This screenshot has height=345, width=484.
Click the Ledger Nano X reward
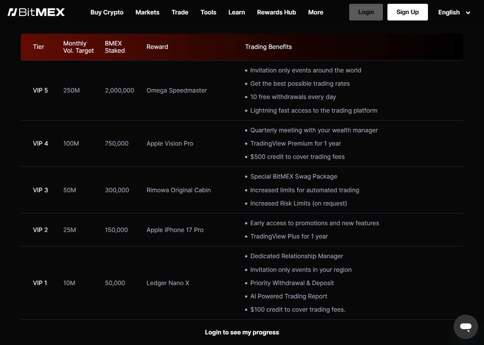coord(168,283)
